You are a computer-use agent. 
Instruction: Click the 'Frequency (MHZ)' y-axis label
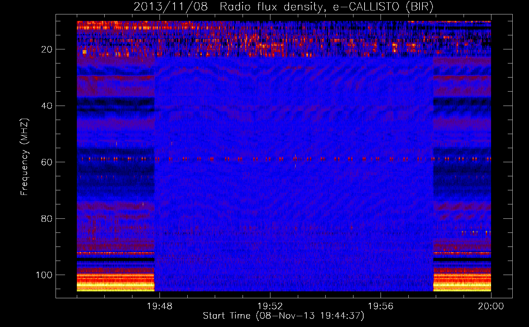(25, 157)
